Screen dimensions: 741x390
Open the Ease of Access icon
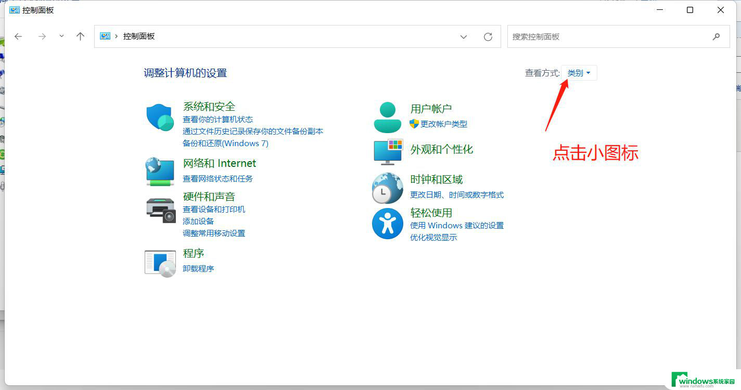388,224
